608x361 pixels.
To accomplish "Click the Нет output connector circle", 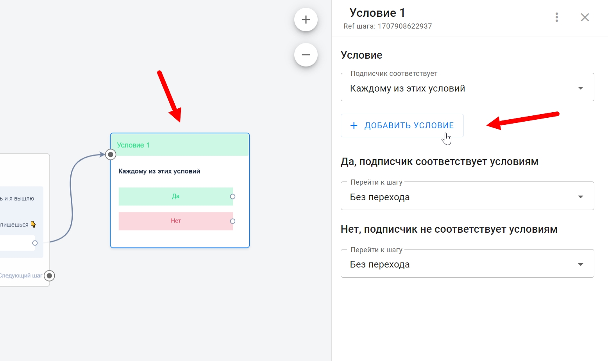I will pos(232,221).
